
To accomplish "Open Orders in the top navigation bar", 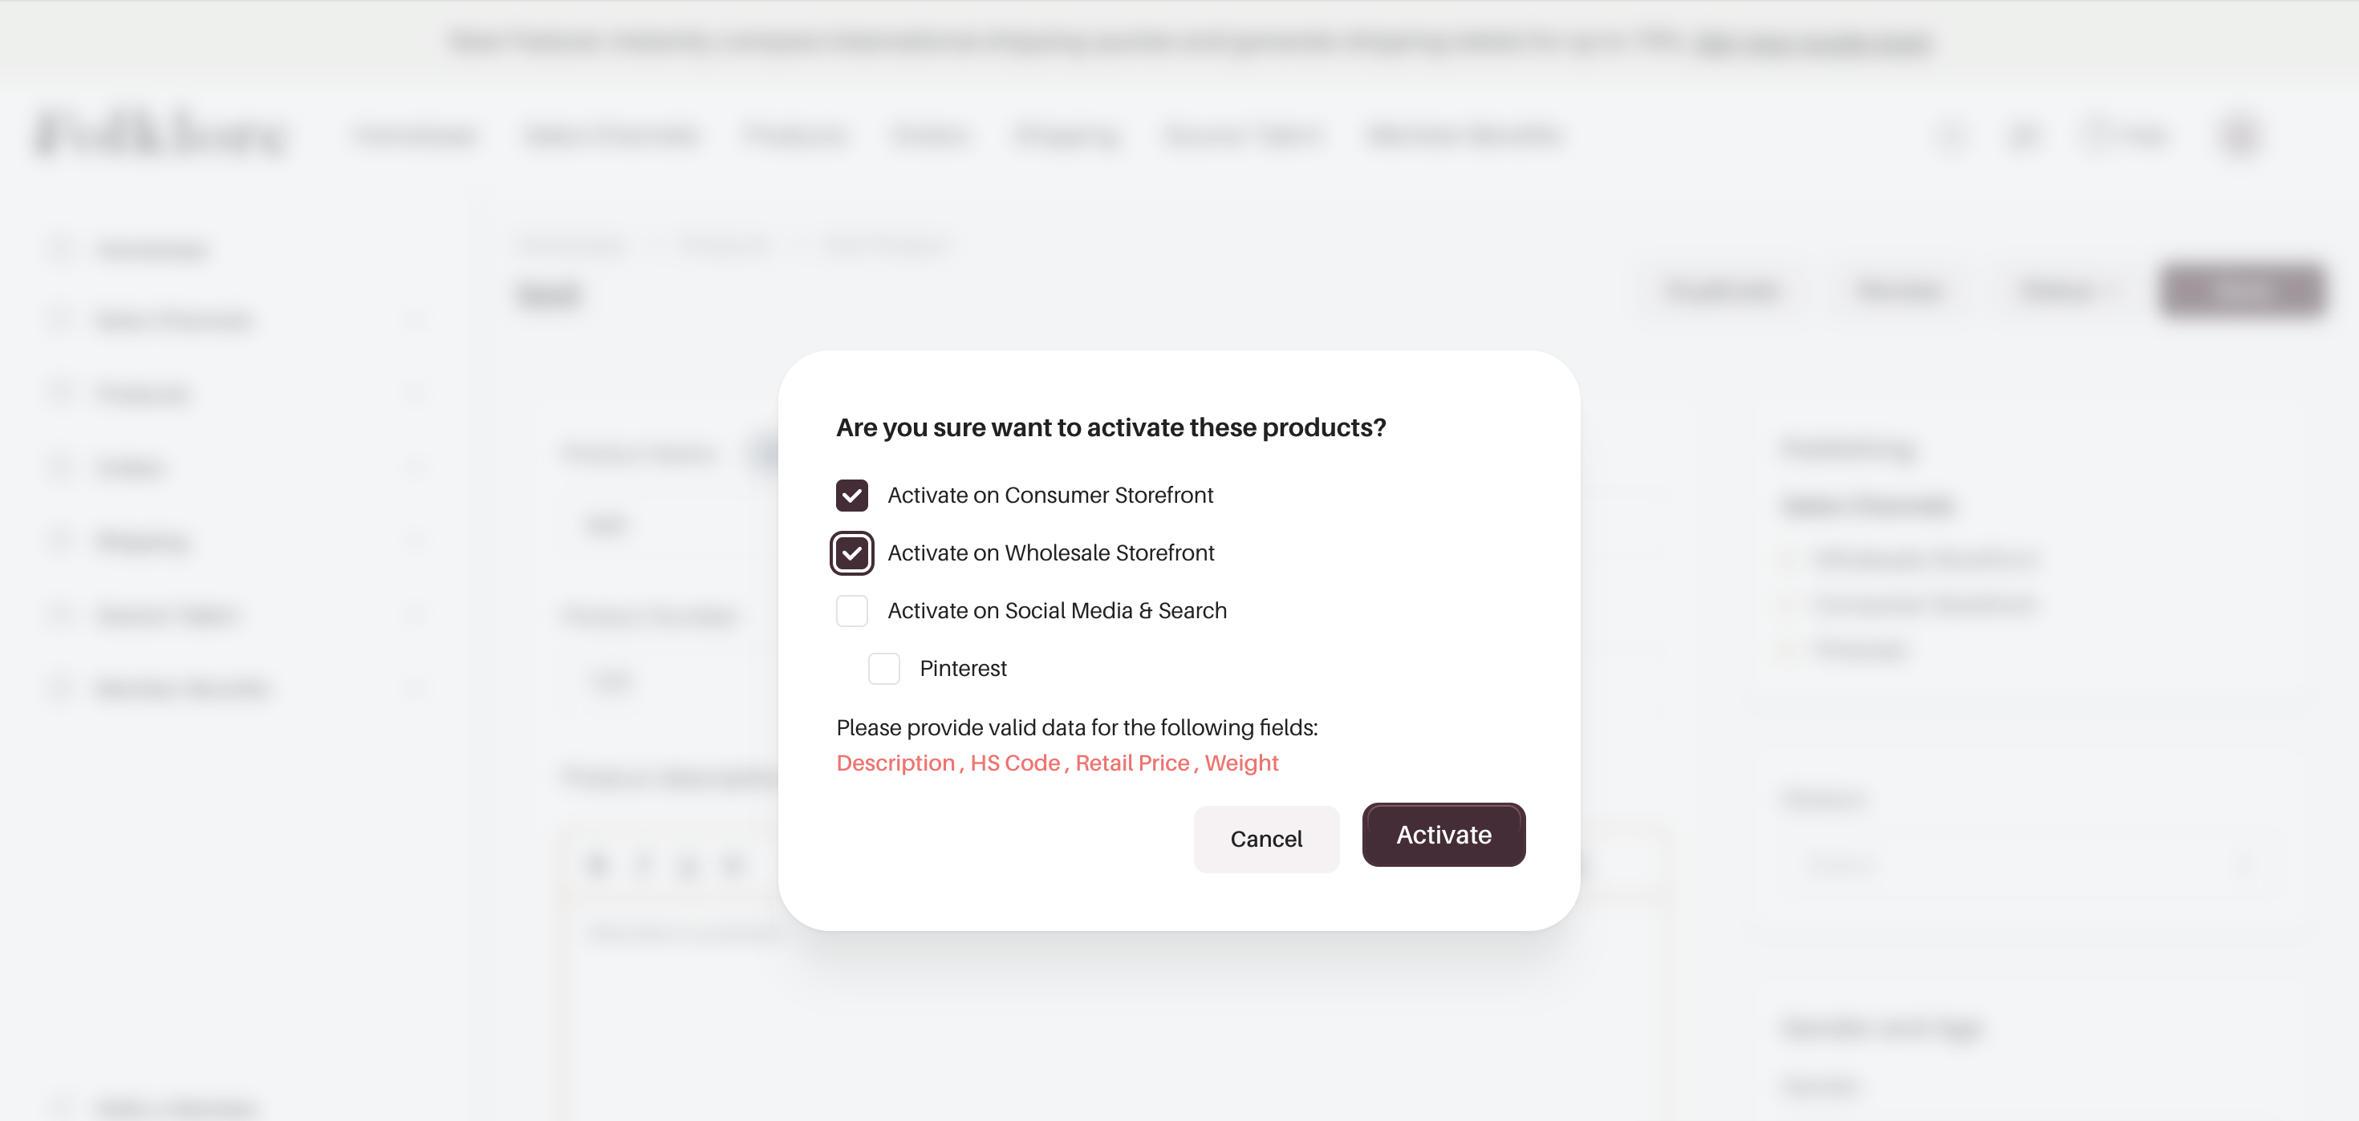I will 929,136.
